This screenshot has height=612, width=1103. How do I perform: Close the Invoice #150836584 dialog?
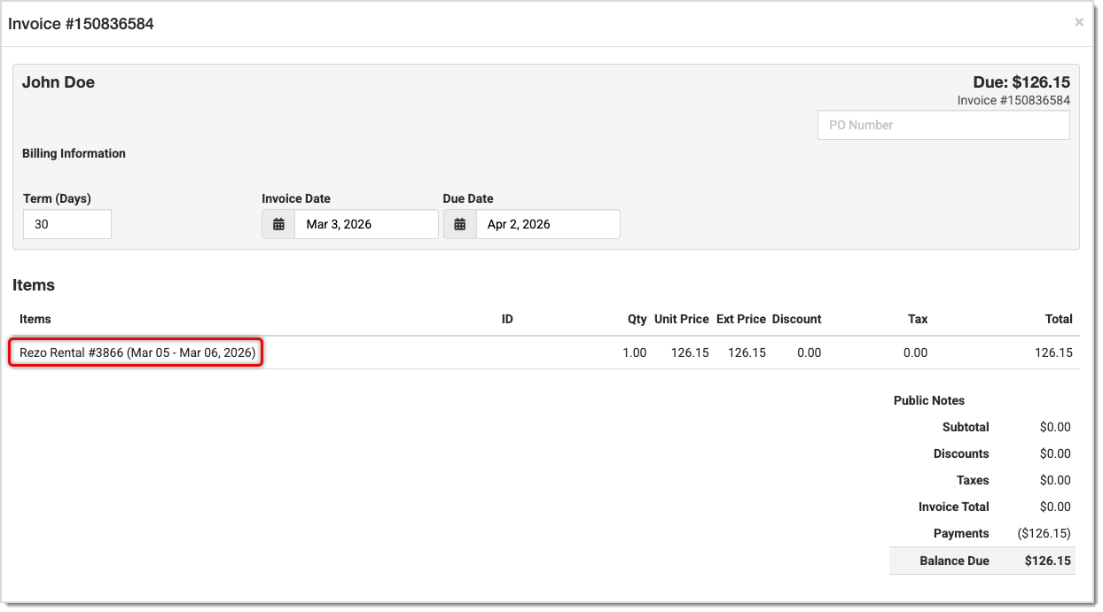click(1079, 21)
